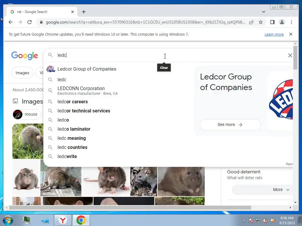Viewport: 302px width, 226px height.
Task: Open the network tray icon
Action: [258, 221]
